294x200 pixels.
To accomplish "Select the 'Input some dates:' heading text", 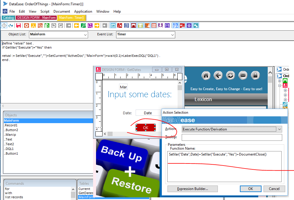I will click(139, 94).
